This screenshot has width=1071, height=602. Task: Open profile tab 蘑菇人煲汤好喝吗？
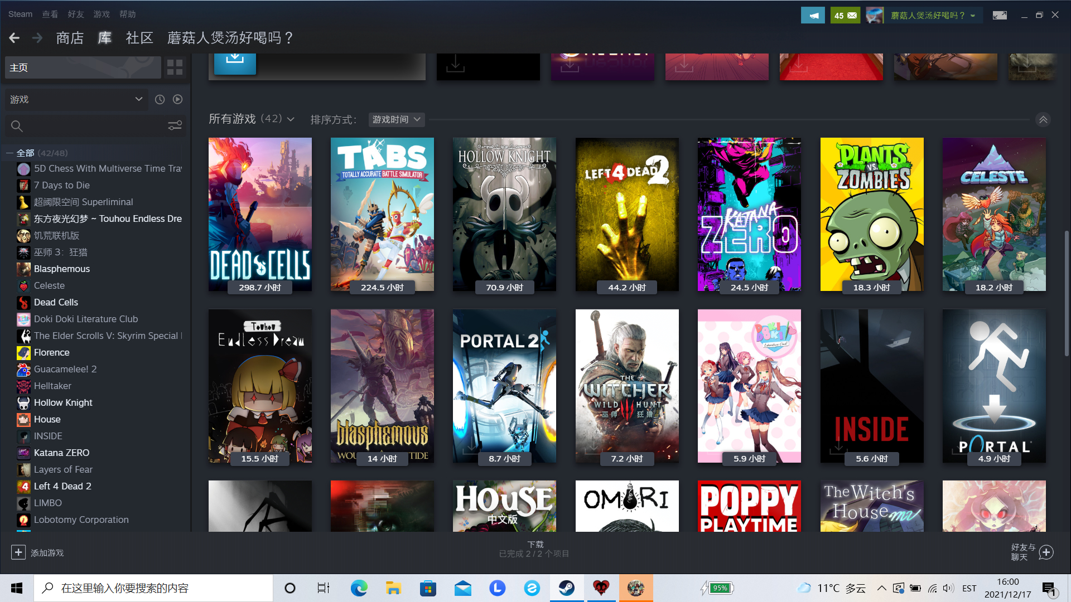pos(230,38)
